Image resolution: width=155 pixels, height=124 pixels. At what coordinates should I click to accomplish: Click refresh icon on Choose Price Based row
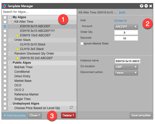coord(71,107)
